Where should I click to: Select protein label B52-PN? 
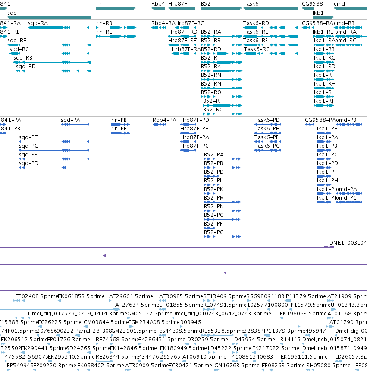point(214,207)
